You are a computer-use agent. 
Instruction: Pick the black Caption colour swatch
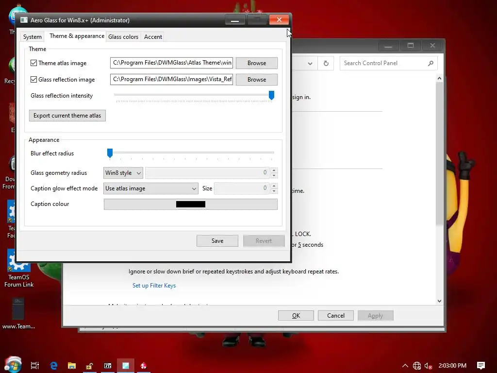[x=190, y=204]
